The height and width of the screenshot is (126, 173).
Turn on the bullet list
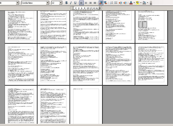116,3
